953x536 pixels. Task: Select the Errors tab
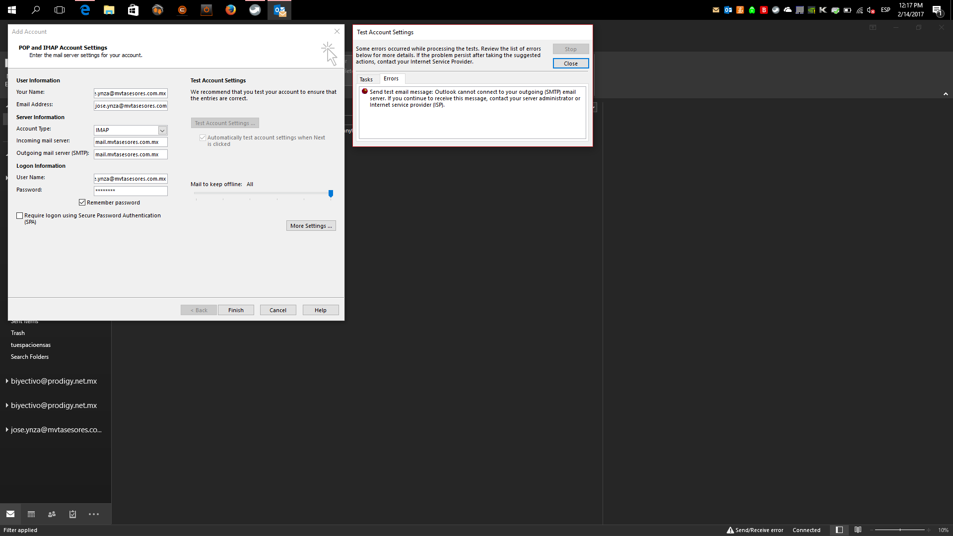391,78
